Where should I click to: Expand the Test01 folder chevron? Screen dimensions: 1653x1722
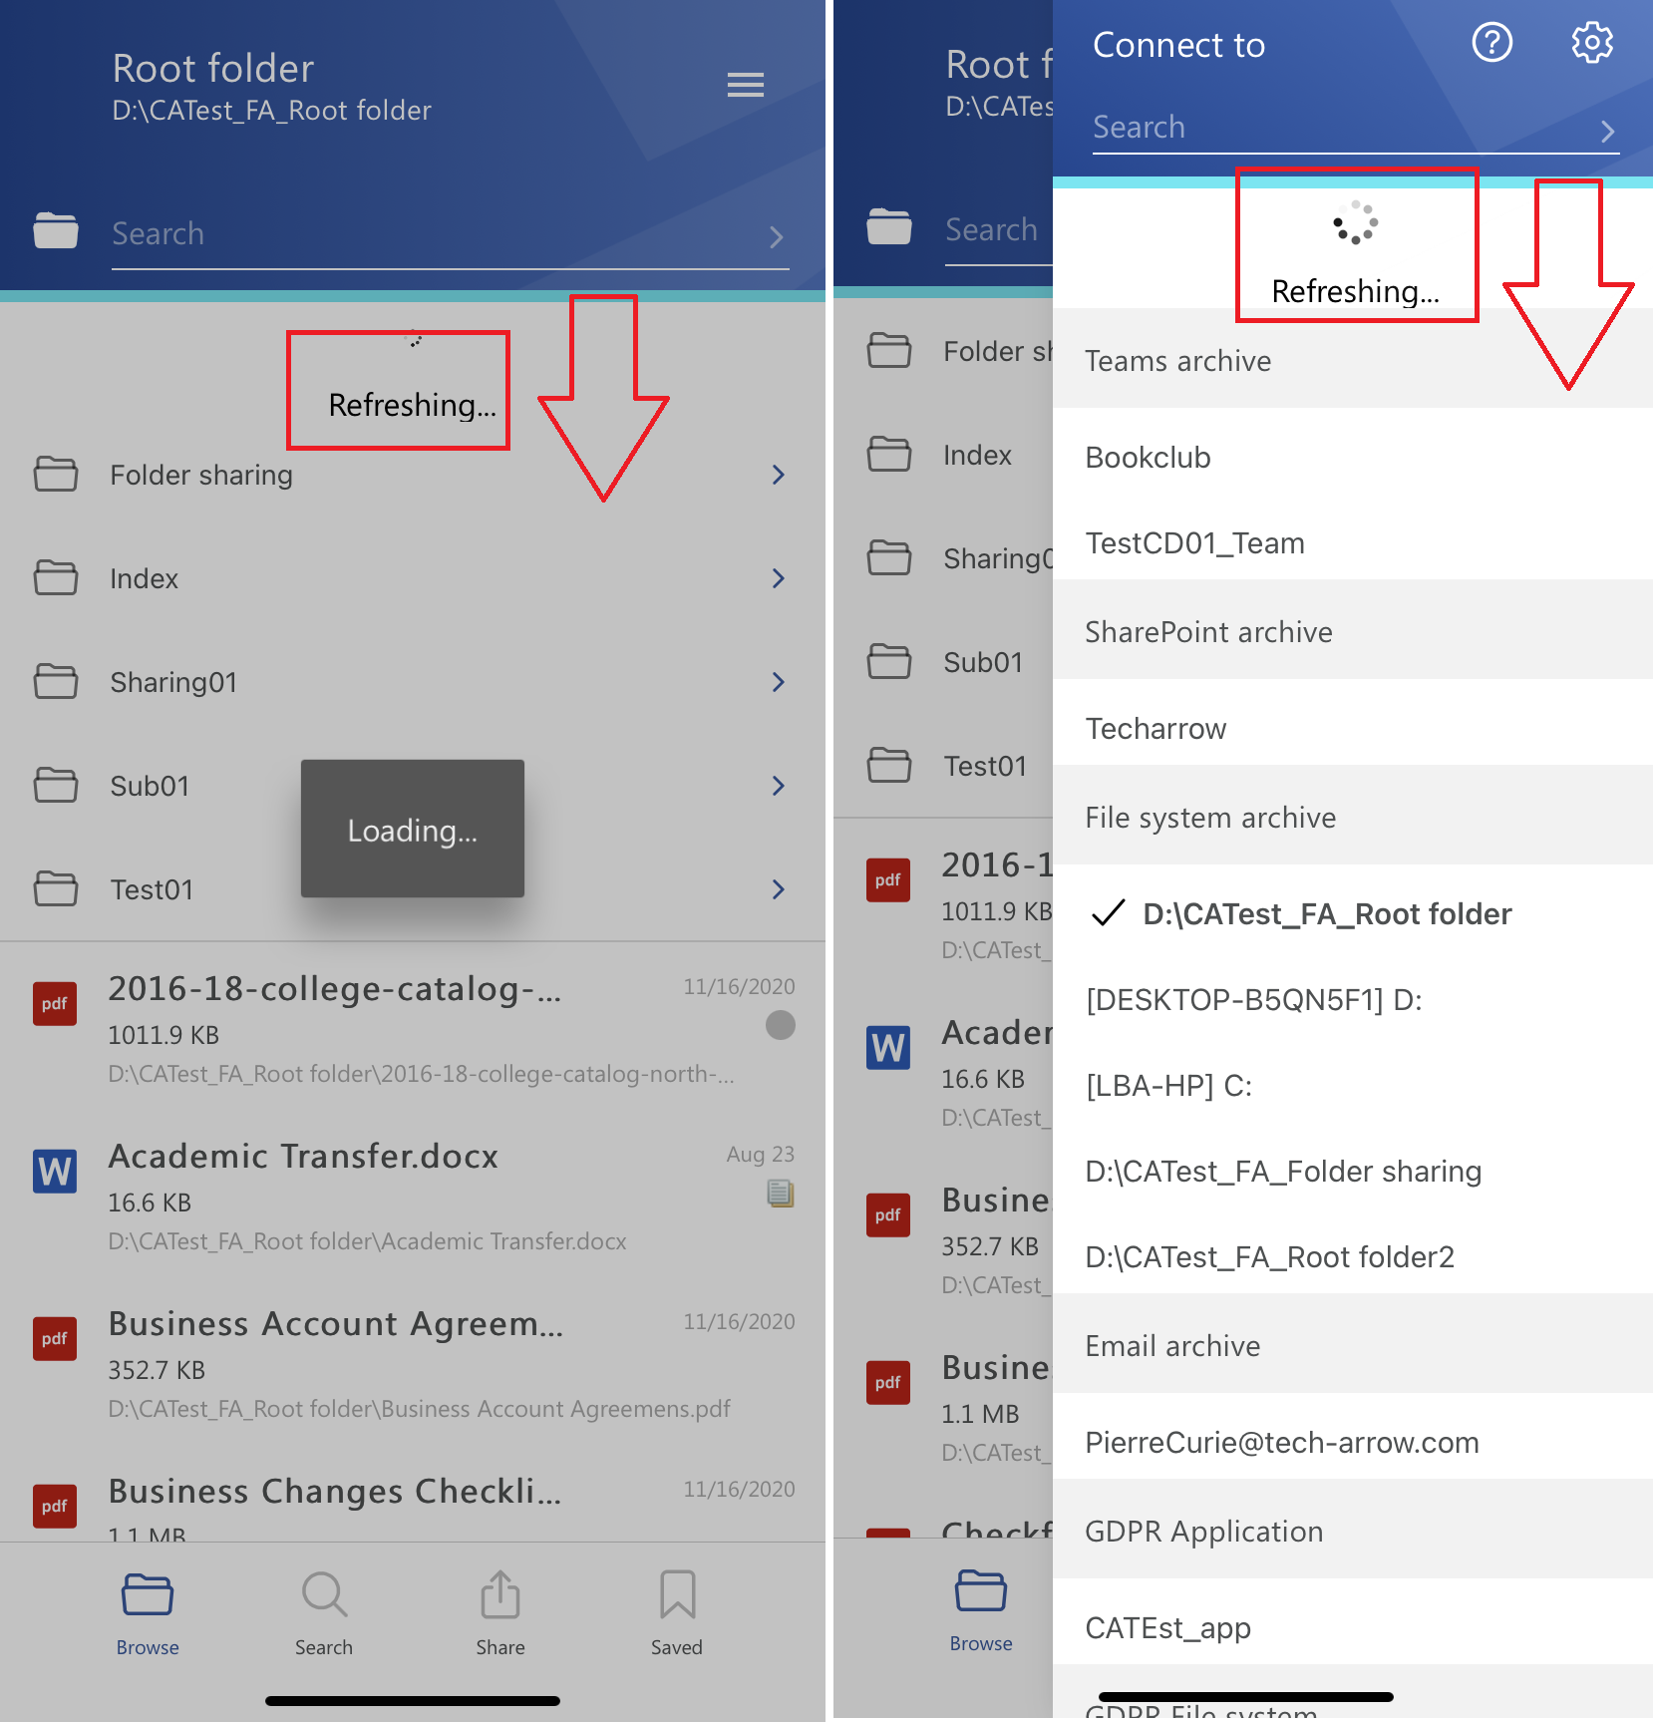779,890
